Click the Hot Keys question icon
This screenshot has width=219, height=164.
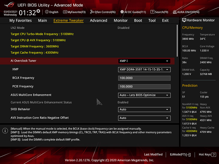click(214, 155)
